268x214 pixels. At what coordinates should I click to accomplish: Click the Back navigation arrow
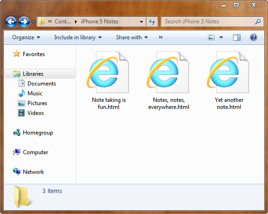(11, 22)
